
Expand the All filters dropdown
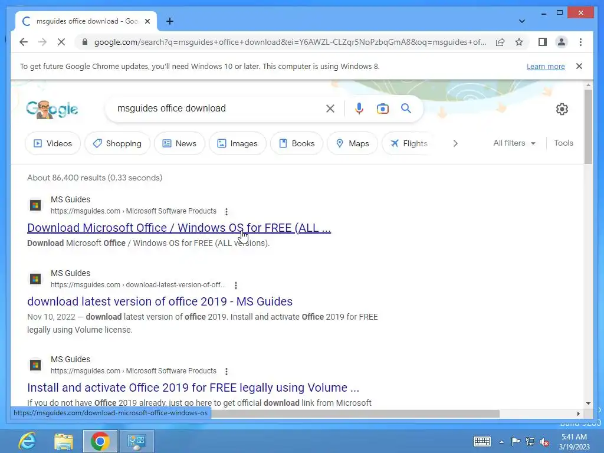click(x=514, y=143)
